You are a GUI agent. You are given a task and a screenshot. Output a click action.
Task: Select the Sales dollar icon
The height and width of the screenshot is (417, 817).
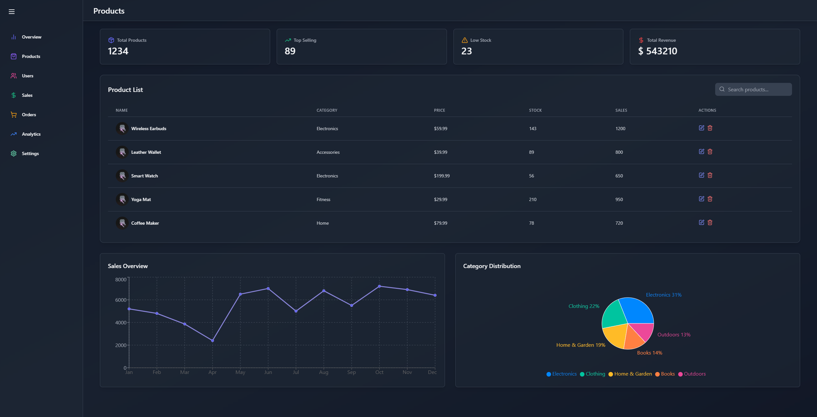pyautogui.click(x=13, y=95)
